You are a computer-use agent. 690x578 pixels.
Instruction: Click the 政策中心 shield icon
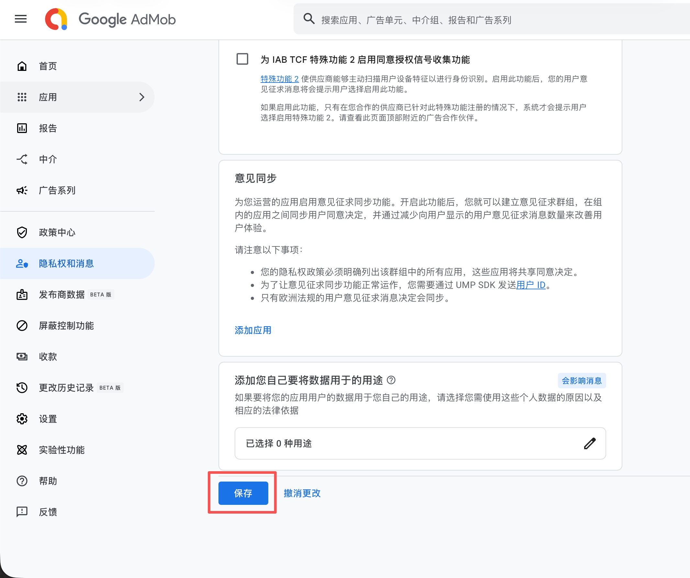[22, 232]
